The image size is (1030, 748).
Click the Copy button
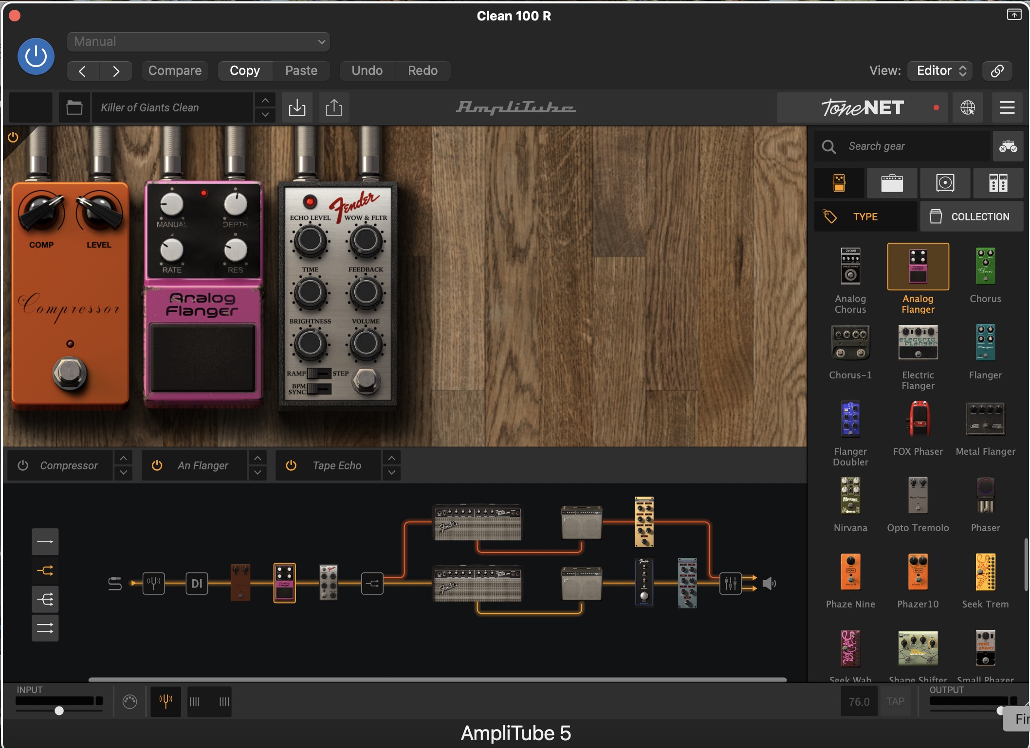(x=245, y=71)
